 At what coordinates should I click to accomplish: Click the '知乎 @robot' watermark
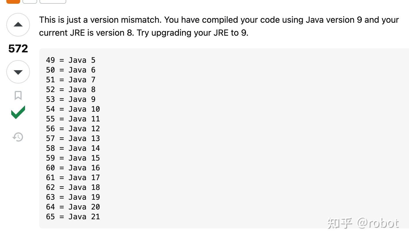click(x=363, y=223)
